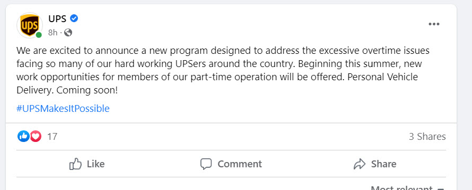Viewport: 472px width, 190px height.
Task: Click the thumbs-up outline Like icon
Action: tap(75, 164)
